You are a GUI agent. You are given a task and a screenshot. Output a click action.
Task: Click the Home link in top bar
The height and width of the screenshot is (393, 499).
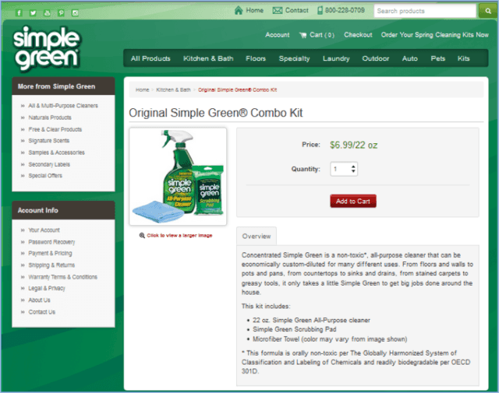[255, 10]
